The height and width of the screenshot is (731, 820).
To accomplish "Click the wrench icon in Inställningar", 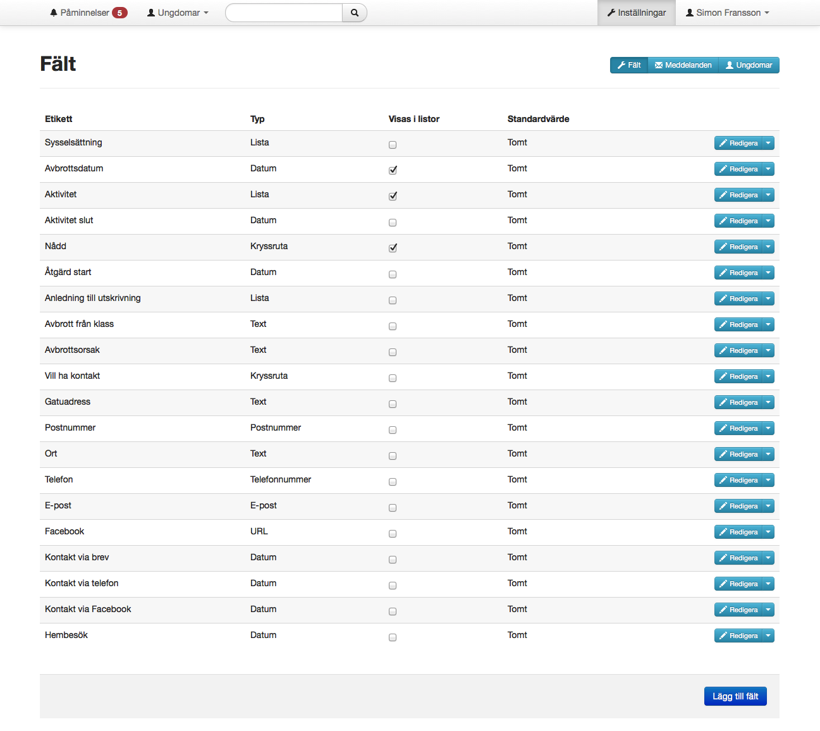I will [611, 13].
